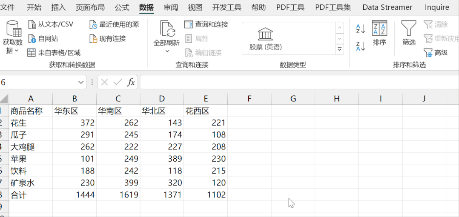Switch to the 插入 (Insert) tab
This screenshot has height=217, width=459.
click(59, 8)
